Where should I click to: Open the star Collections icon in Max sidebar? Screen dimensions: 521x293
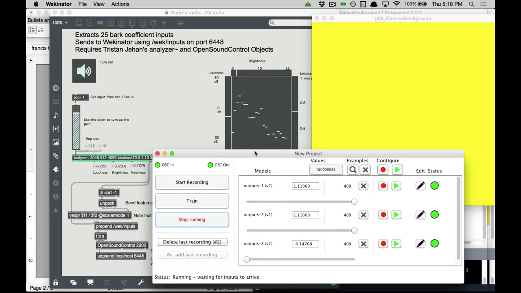click(x=56, y=210)
